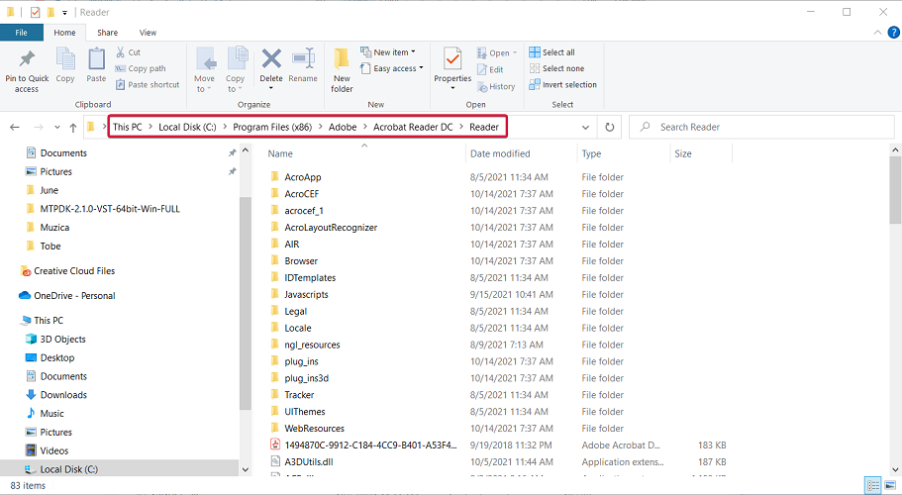Click the Delete red X icon
902x495 pixels.
pyautogui.click(x=271, y=58)
